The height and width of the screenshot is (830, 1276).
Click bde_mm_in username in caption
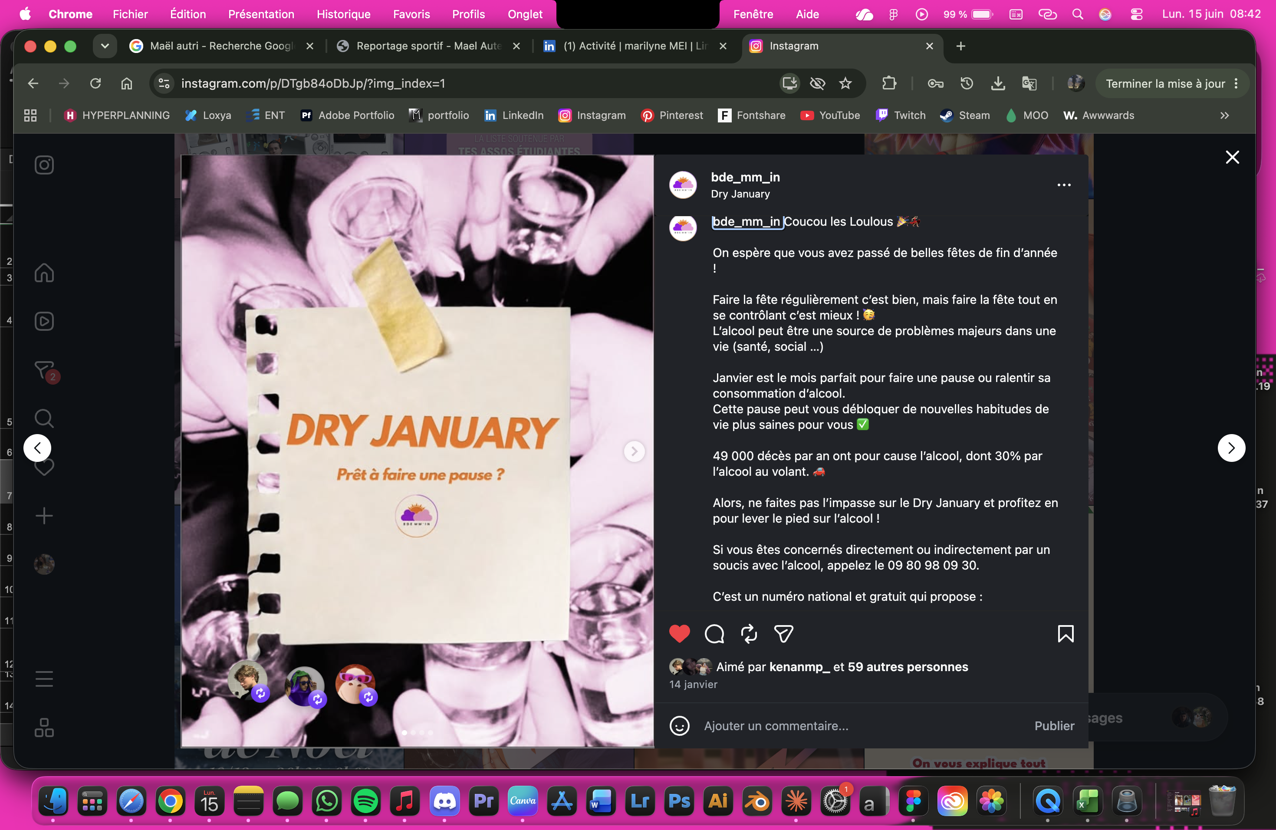tap(747, 221)
